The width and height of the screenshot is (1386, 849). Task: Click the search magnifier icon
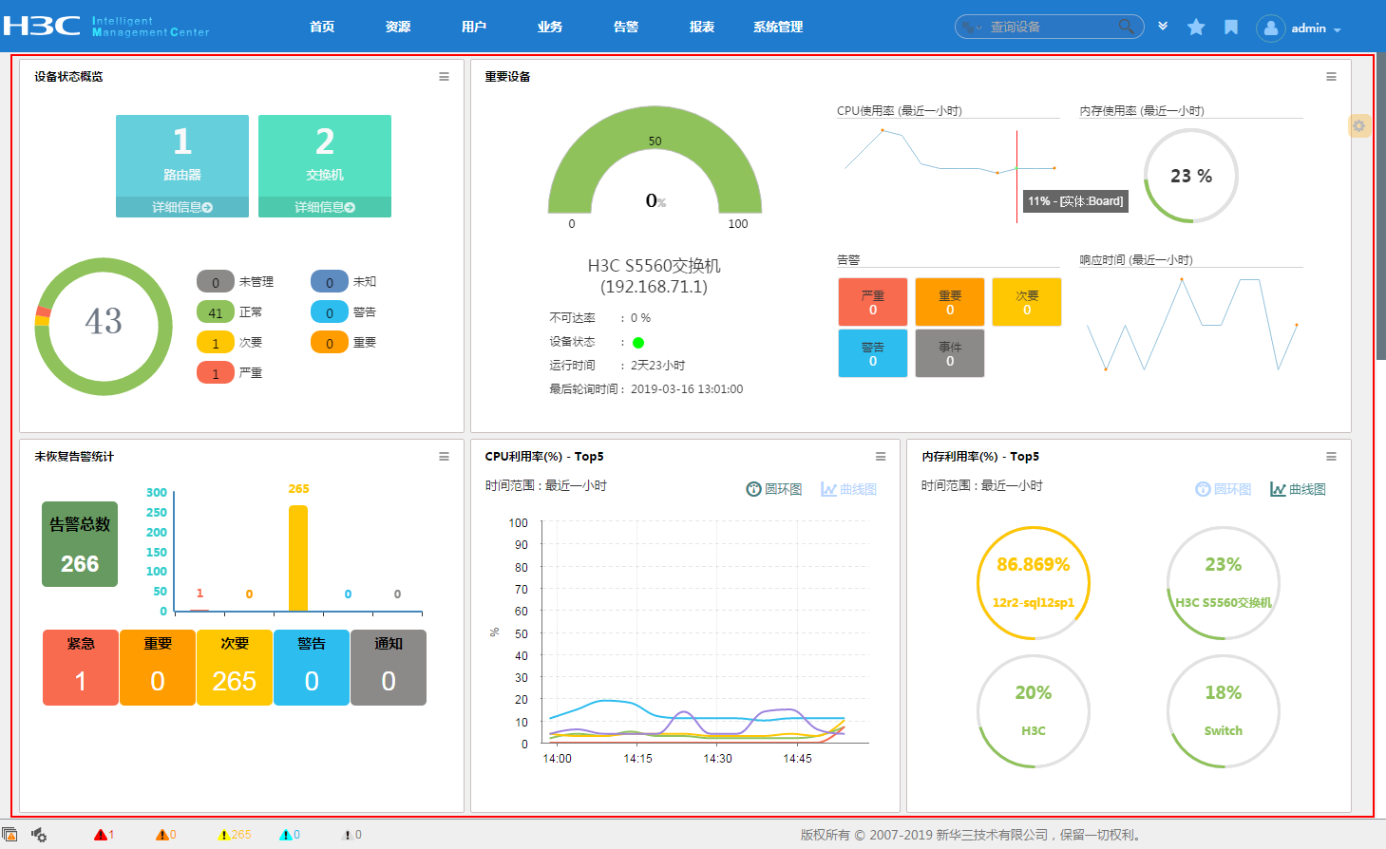pyautogui.click(x=1126, y=27)
